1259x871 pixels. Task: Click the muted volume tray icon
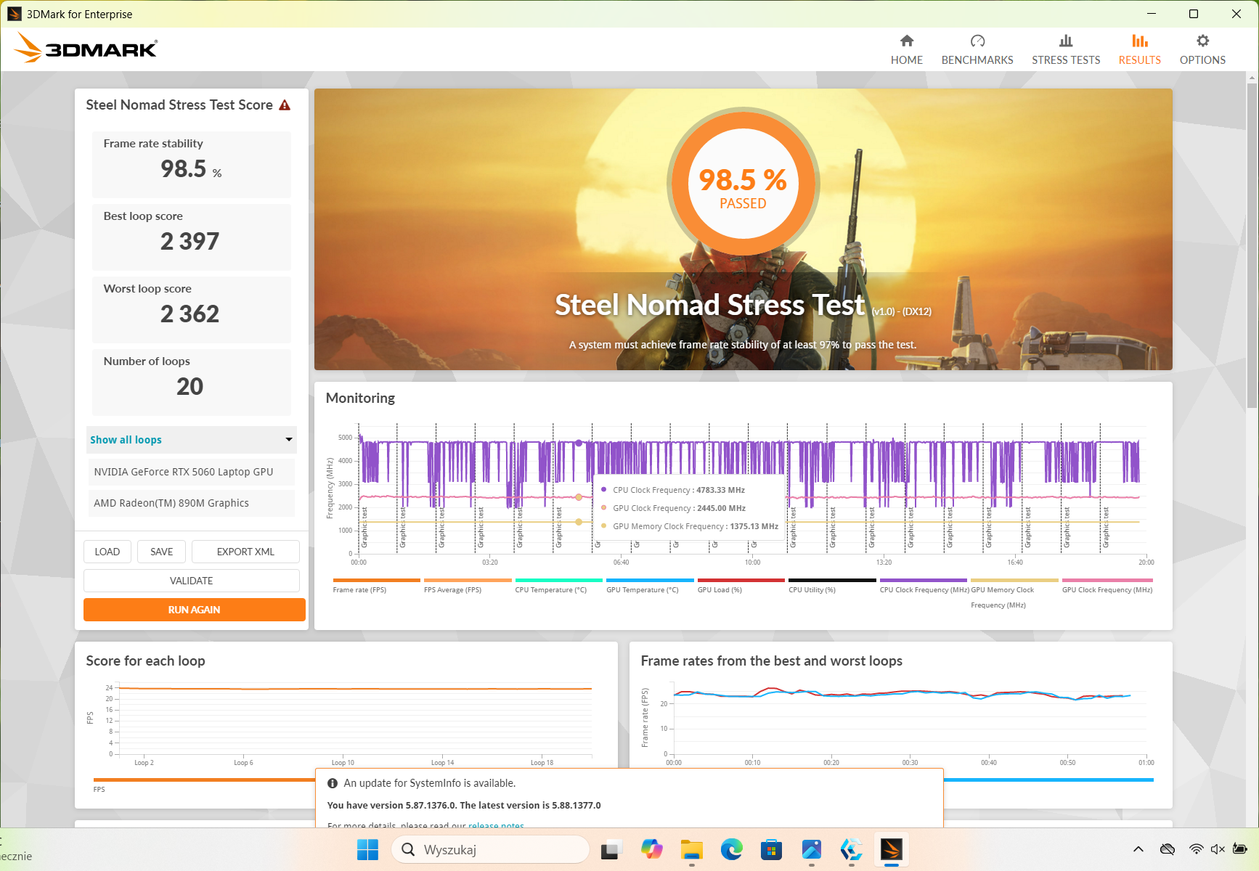pos(1218,849)
